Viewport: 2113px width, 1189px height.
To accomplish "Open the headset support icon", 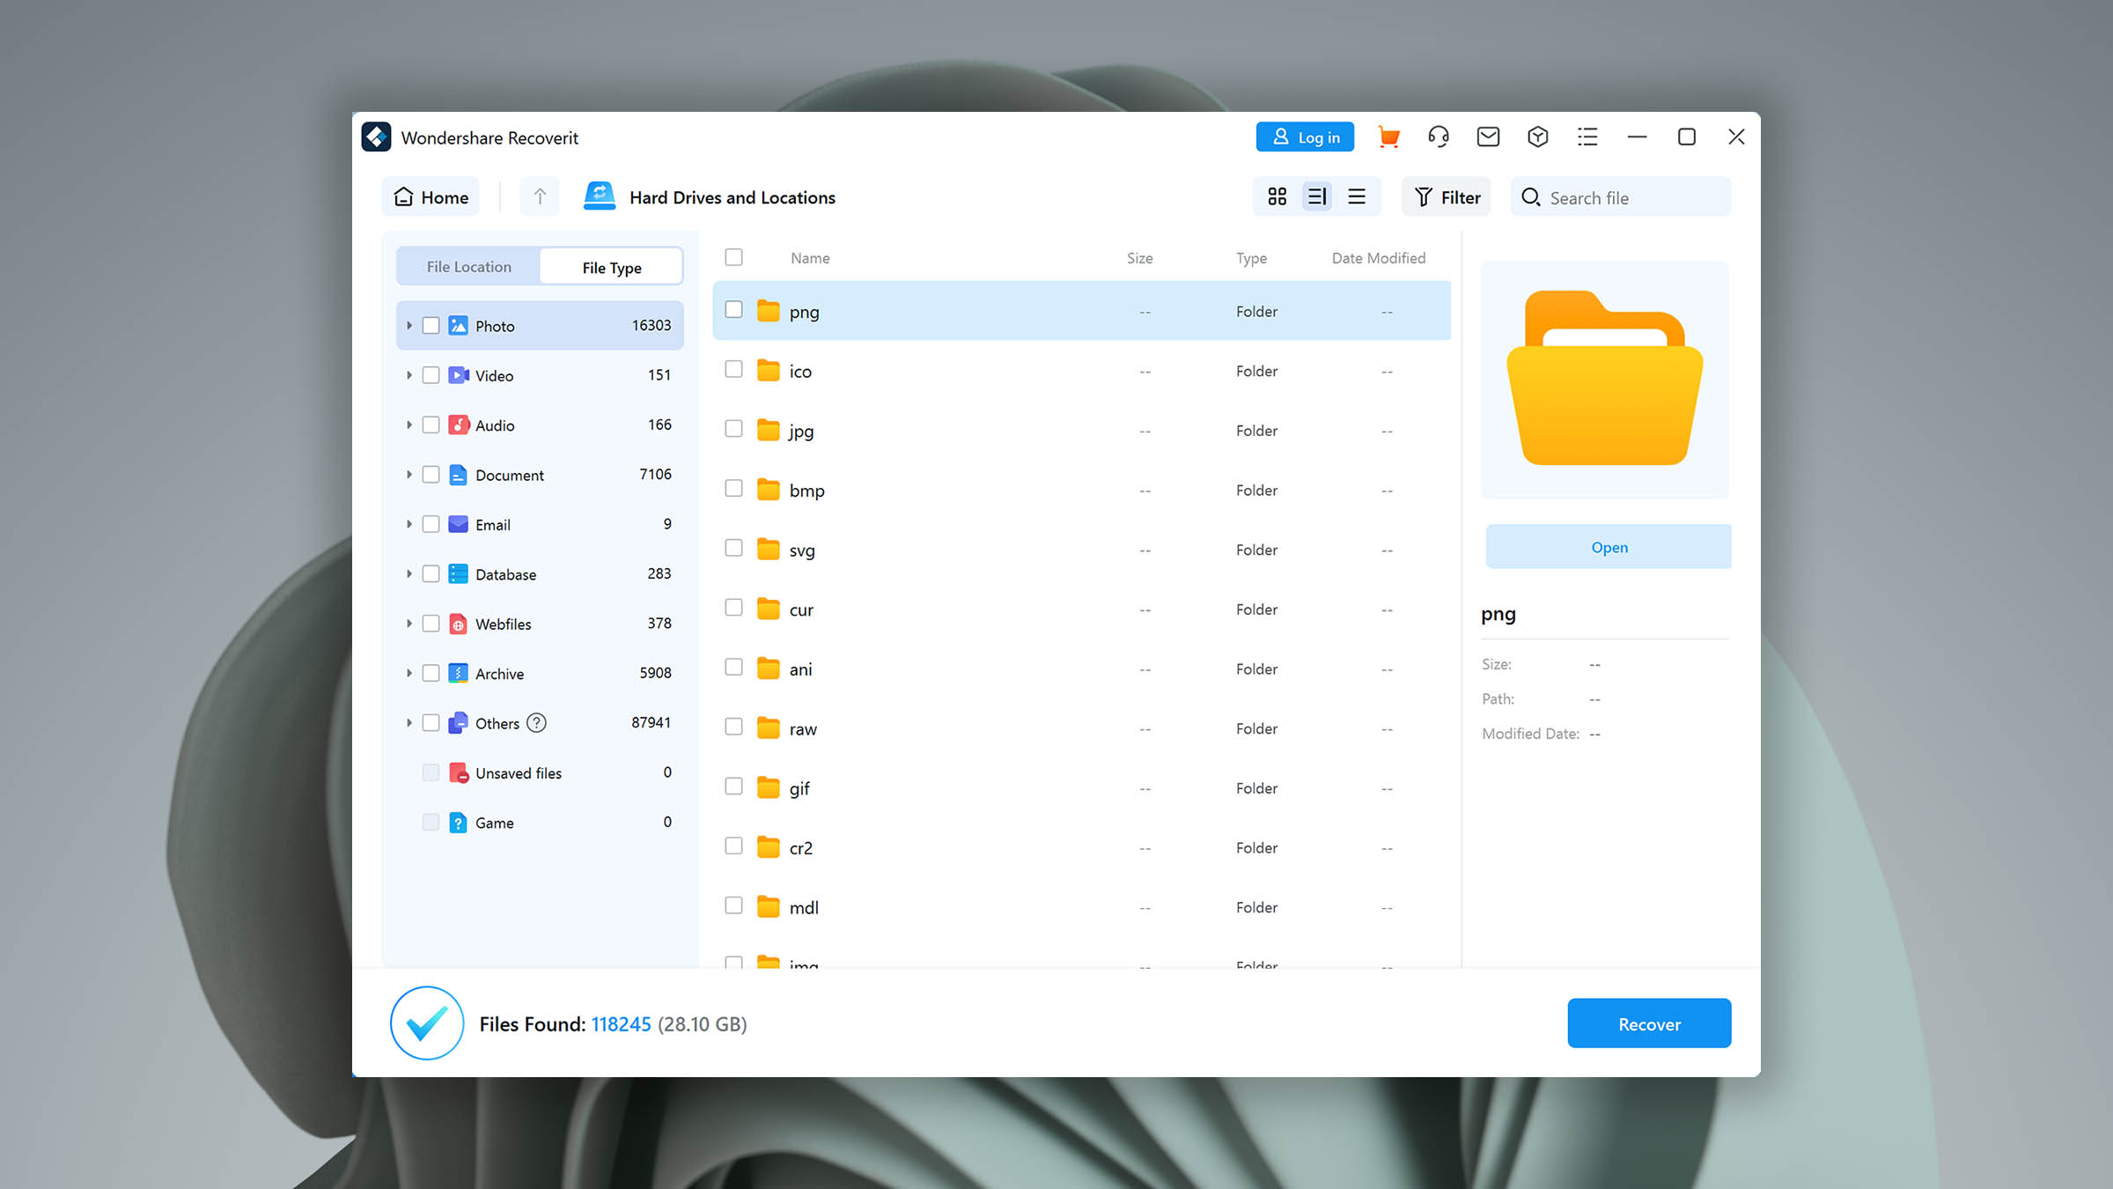I will (x=1439, y=137).
